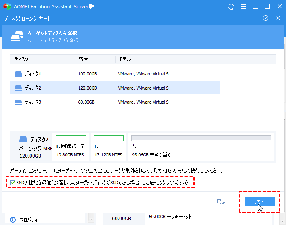Select the F: 13.12GB NTFS partition

click(108, 147)
